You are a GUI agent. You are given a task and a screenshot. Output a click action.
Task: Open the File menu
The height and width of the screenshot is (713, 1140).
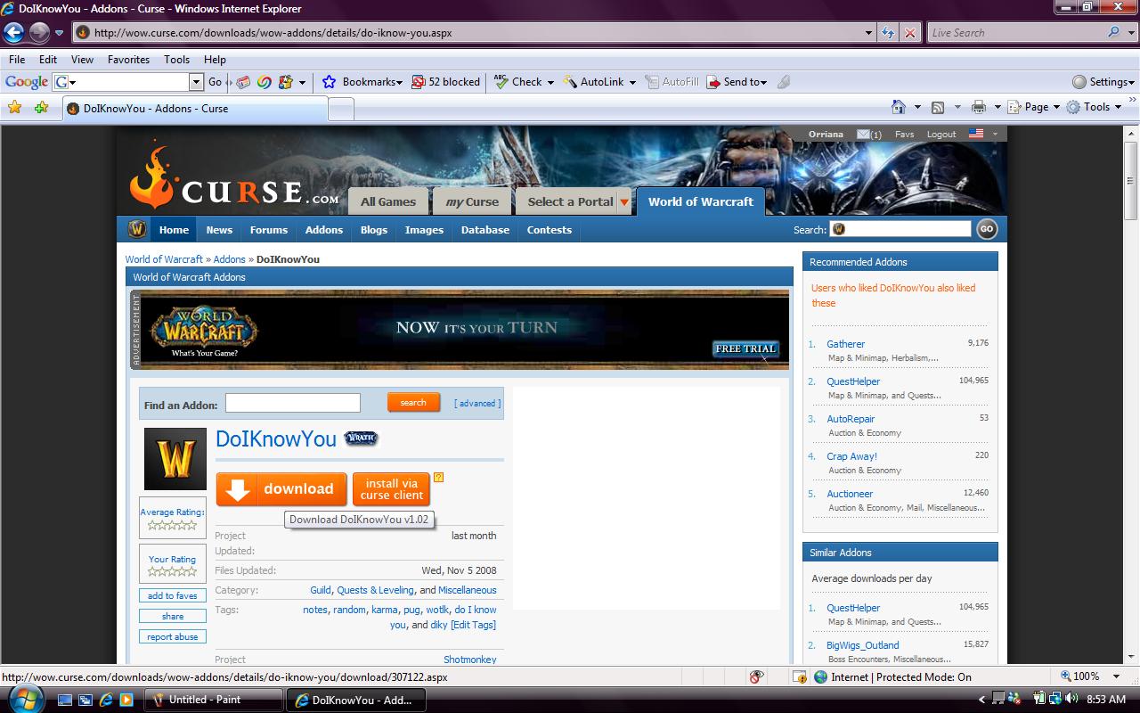coord(17,60)
